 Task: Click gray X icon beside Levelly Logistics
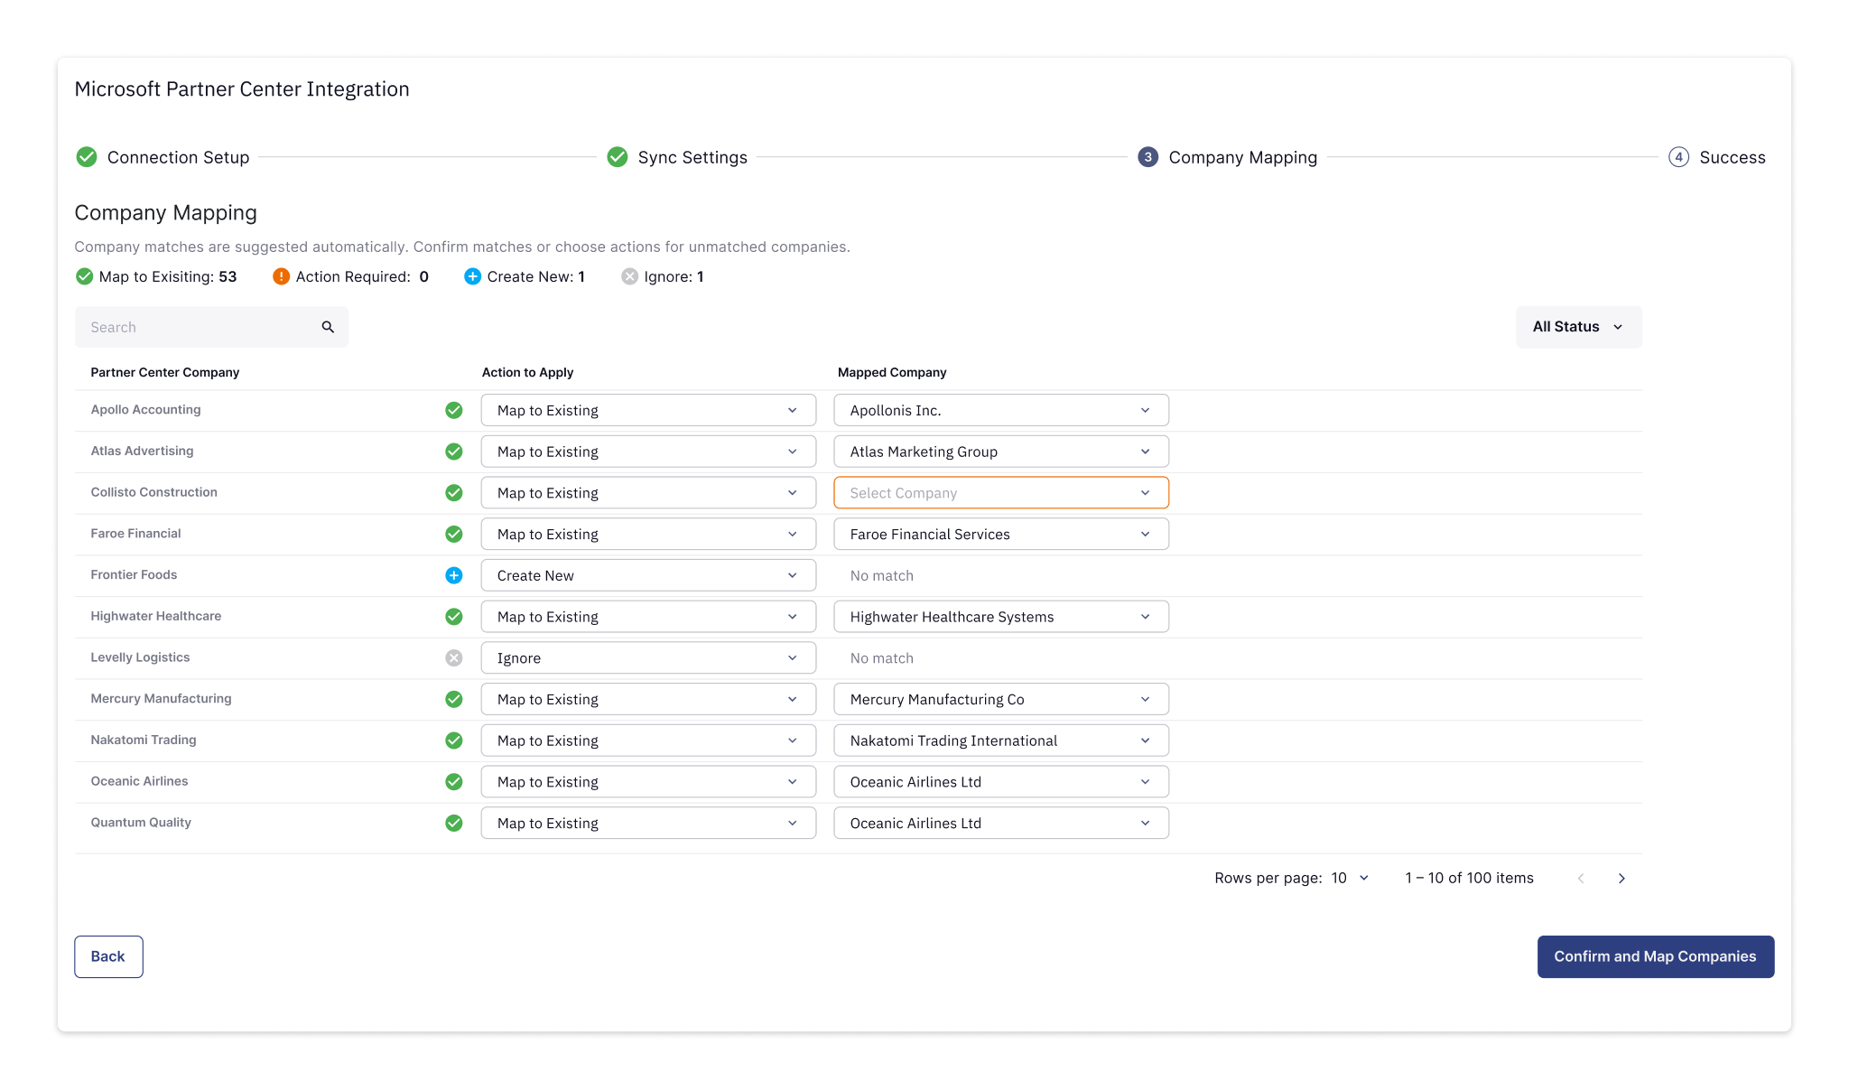click(x=454, y=658)
